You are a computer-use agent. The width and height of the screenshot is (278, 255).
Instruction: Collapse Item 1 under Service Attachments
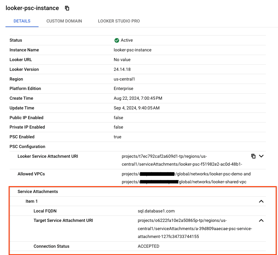[261, 201]
